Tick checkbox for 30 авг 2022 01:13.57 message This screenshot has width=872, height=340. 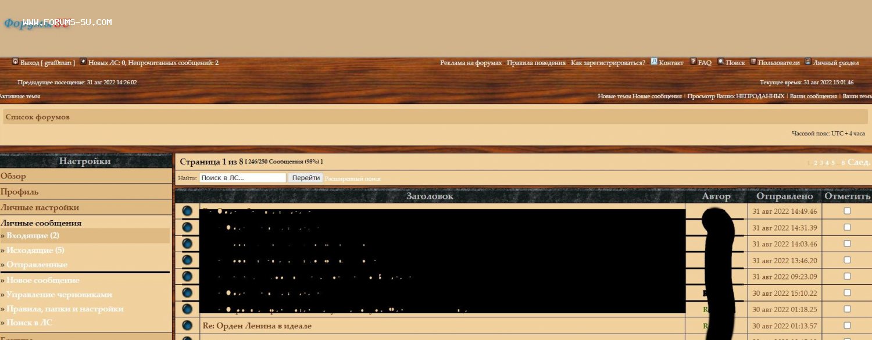click(847, 325)
